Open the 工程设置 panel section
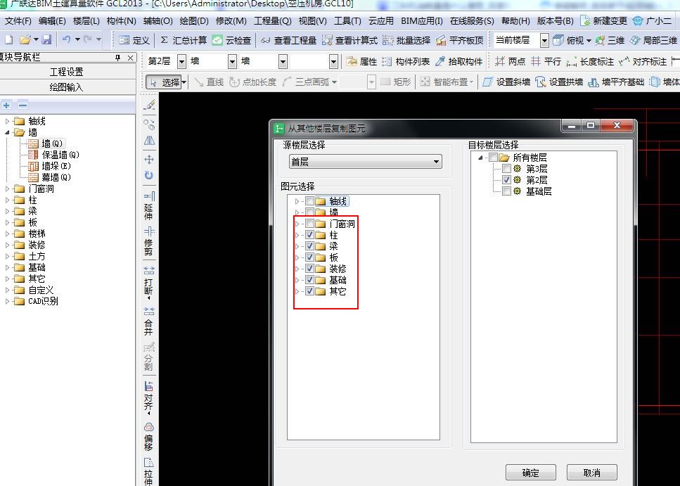Viewport: 680px width, 486px height. pos(66,72)
